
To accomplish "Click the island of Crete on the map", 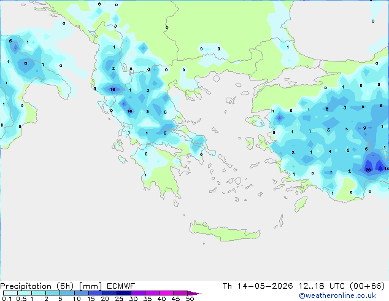I will point(225,232).
